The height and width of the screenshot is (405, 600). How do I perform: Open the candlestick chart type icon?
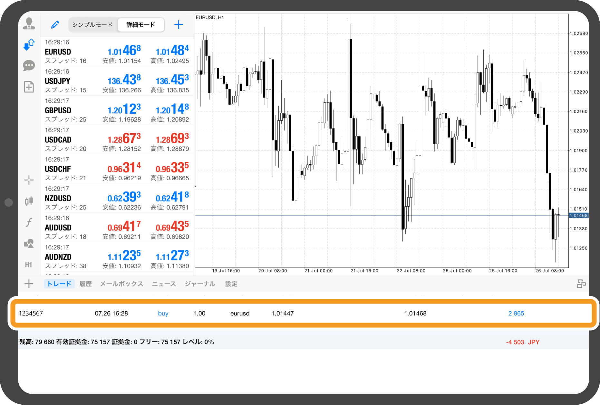(x=29, y=201)
